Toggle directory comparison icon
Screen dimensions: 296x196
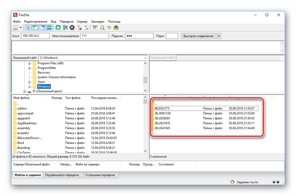click(x=102, y=27)
